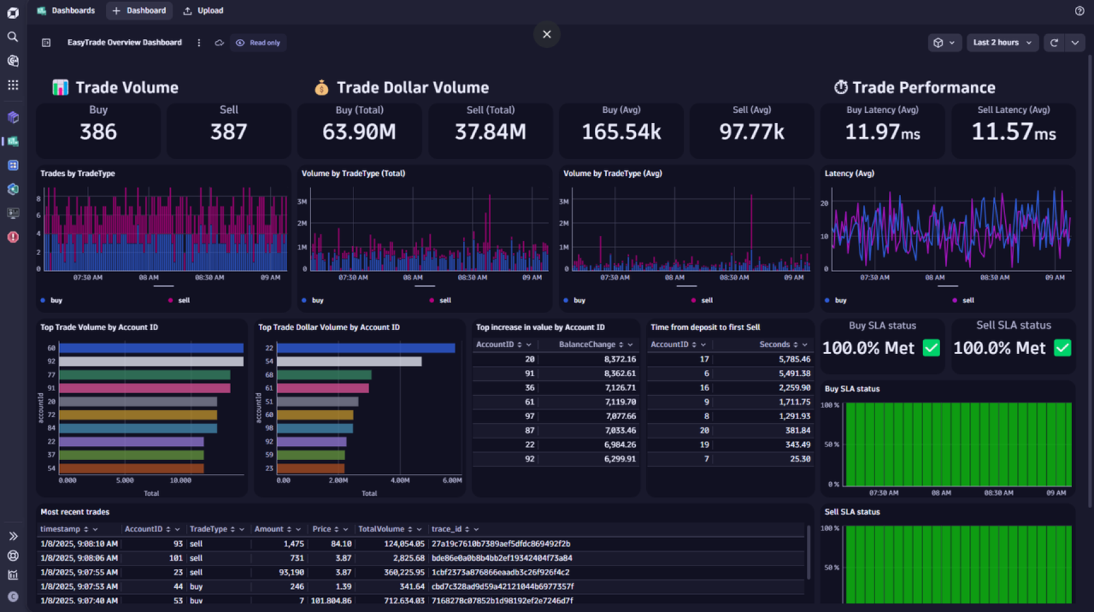This screenshot has height=612, width=1094.
Task: Open the search icon in the sidebar
Action: 12,37
